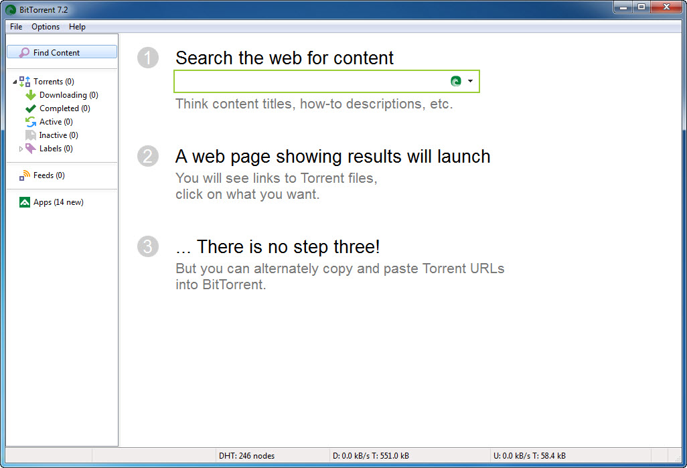The width and height of the screenshot is (687, 468).
Task: Click the Torrents category icon
Action: pos(25,82)
